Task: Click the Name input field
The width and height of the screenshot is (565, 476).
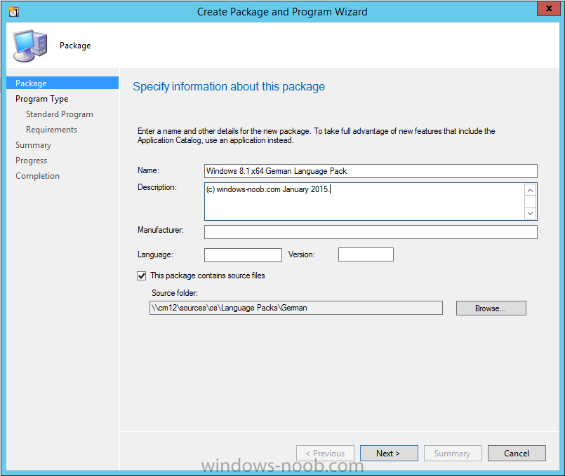Action: pyautogui.click(x=371, y=171)
